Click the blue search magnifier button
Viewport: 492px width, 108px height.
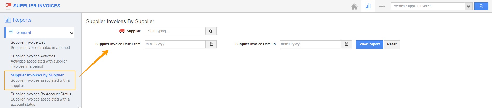[x=481, y=6]
